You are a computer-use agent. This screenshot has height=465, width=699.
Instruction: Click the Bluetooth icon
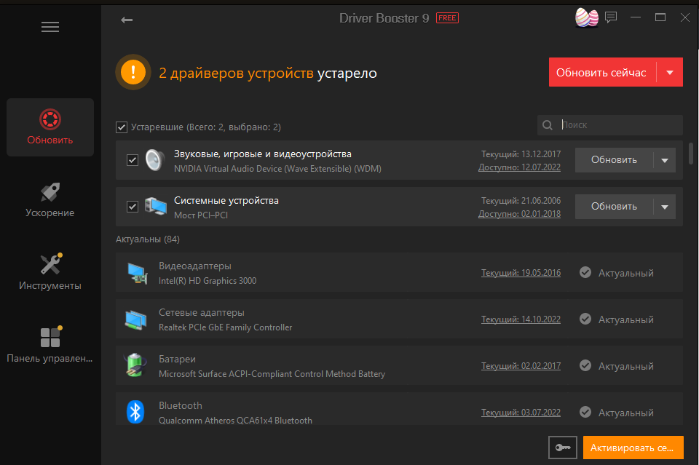click(x=135, y=412)
